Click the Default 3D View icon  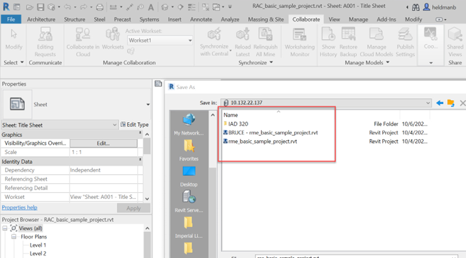[164, 7]
